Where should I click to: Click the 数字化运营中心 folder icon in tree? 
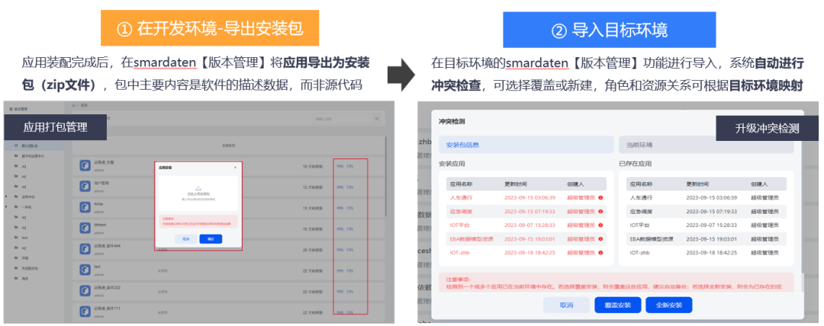click(x=16, y=156)
